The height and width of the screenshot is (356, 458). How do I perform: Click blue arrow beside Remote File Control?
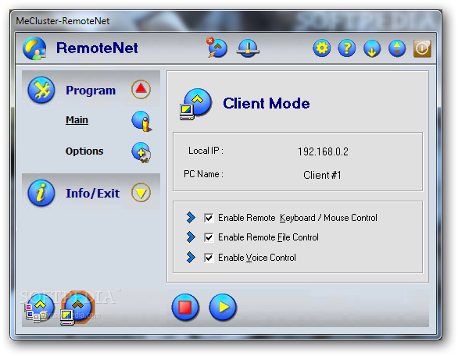[191, 237]
